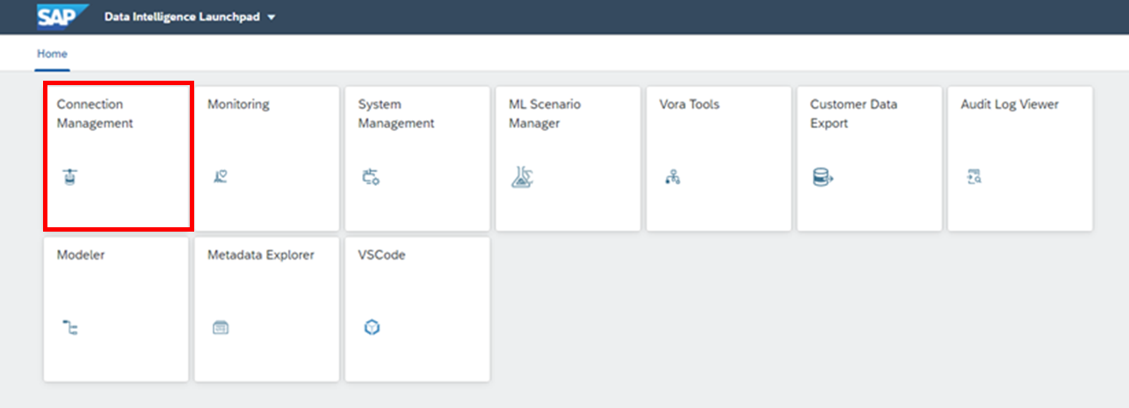Image resolution: width=1129 pixels, height=408 pixels.
Task: Click the Customer Data Export database icon
Action: [x=822, y=178]
